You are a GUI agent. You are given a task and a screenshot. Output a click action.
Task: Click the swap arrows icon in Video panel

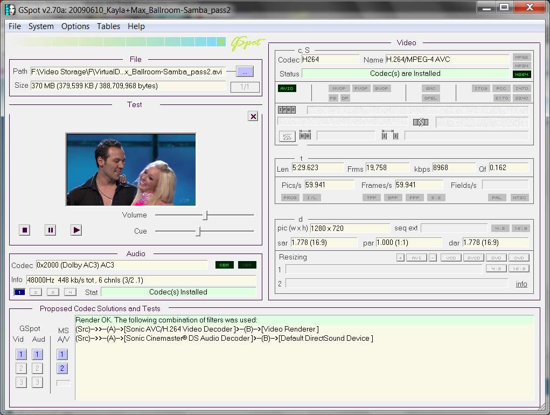pos(421,122)
